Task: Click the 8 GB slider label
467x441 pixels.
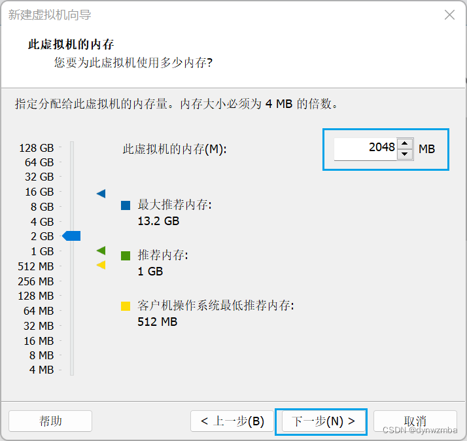Action: tap(42, 207)
